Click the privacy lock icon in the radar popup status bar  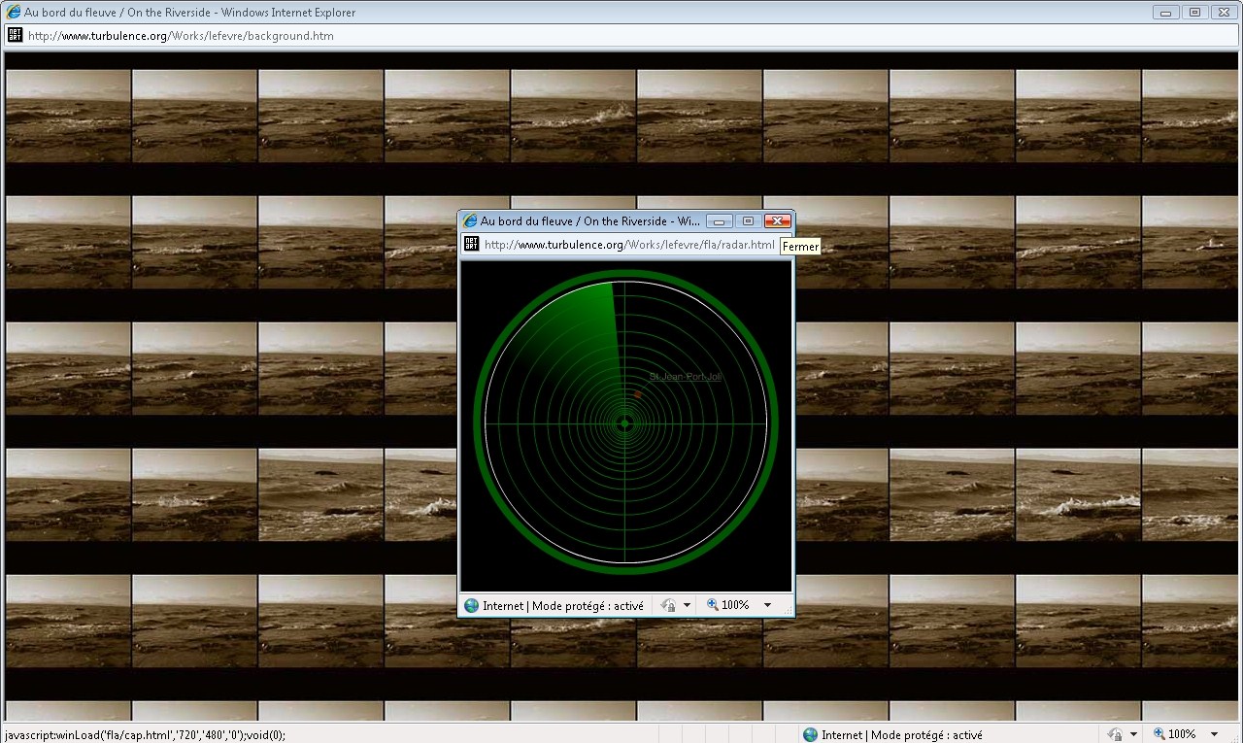tap(668, 605)
